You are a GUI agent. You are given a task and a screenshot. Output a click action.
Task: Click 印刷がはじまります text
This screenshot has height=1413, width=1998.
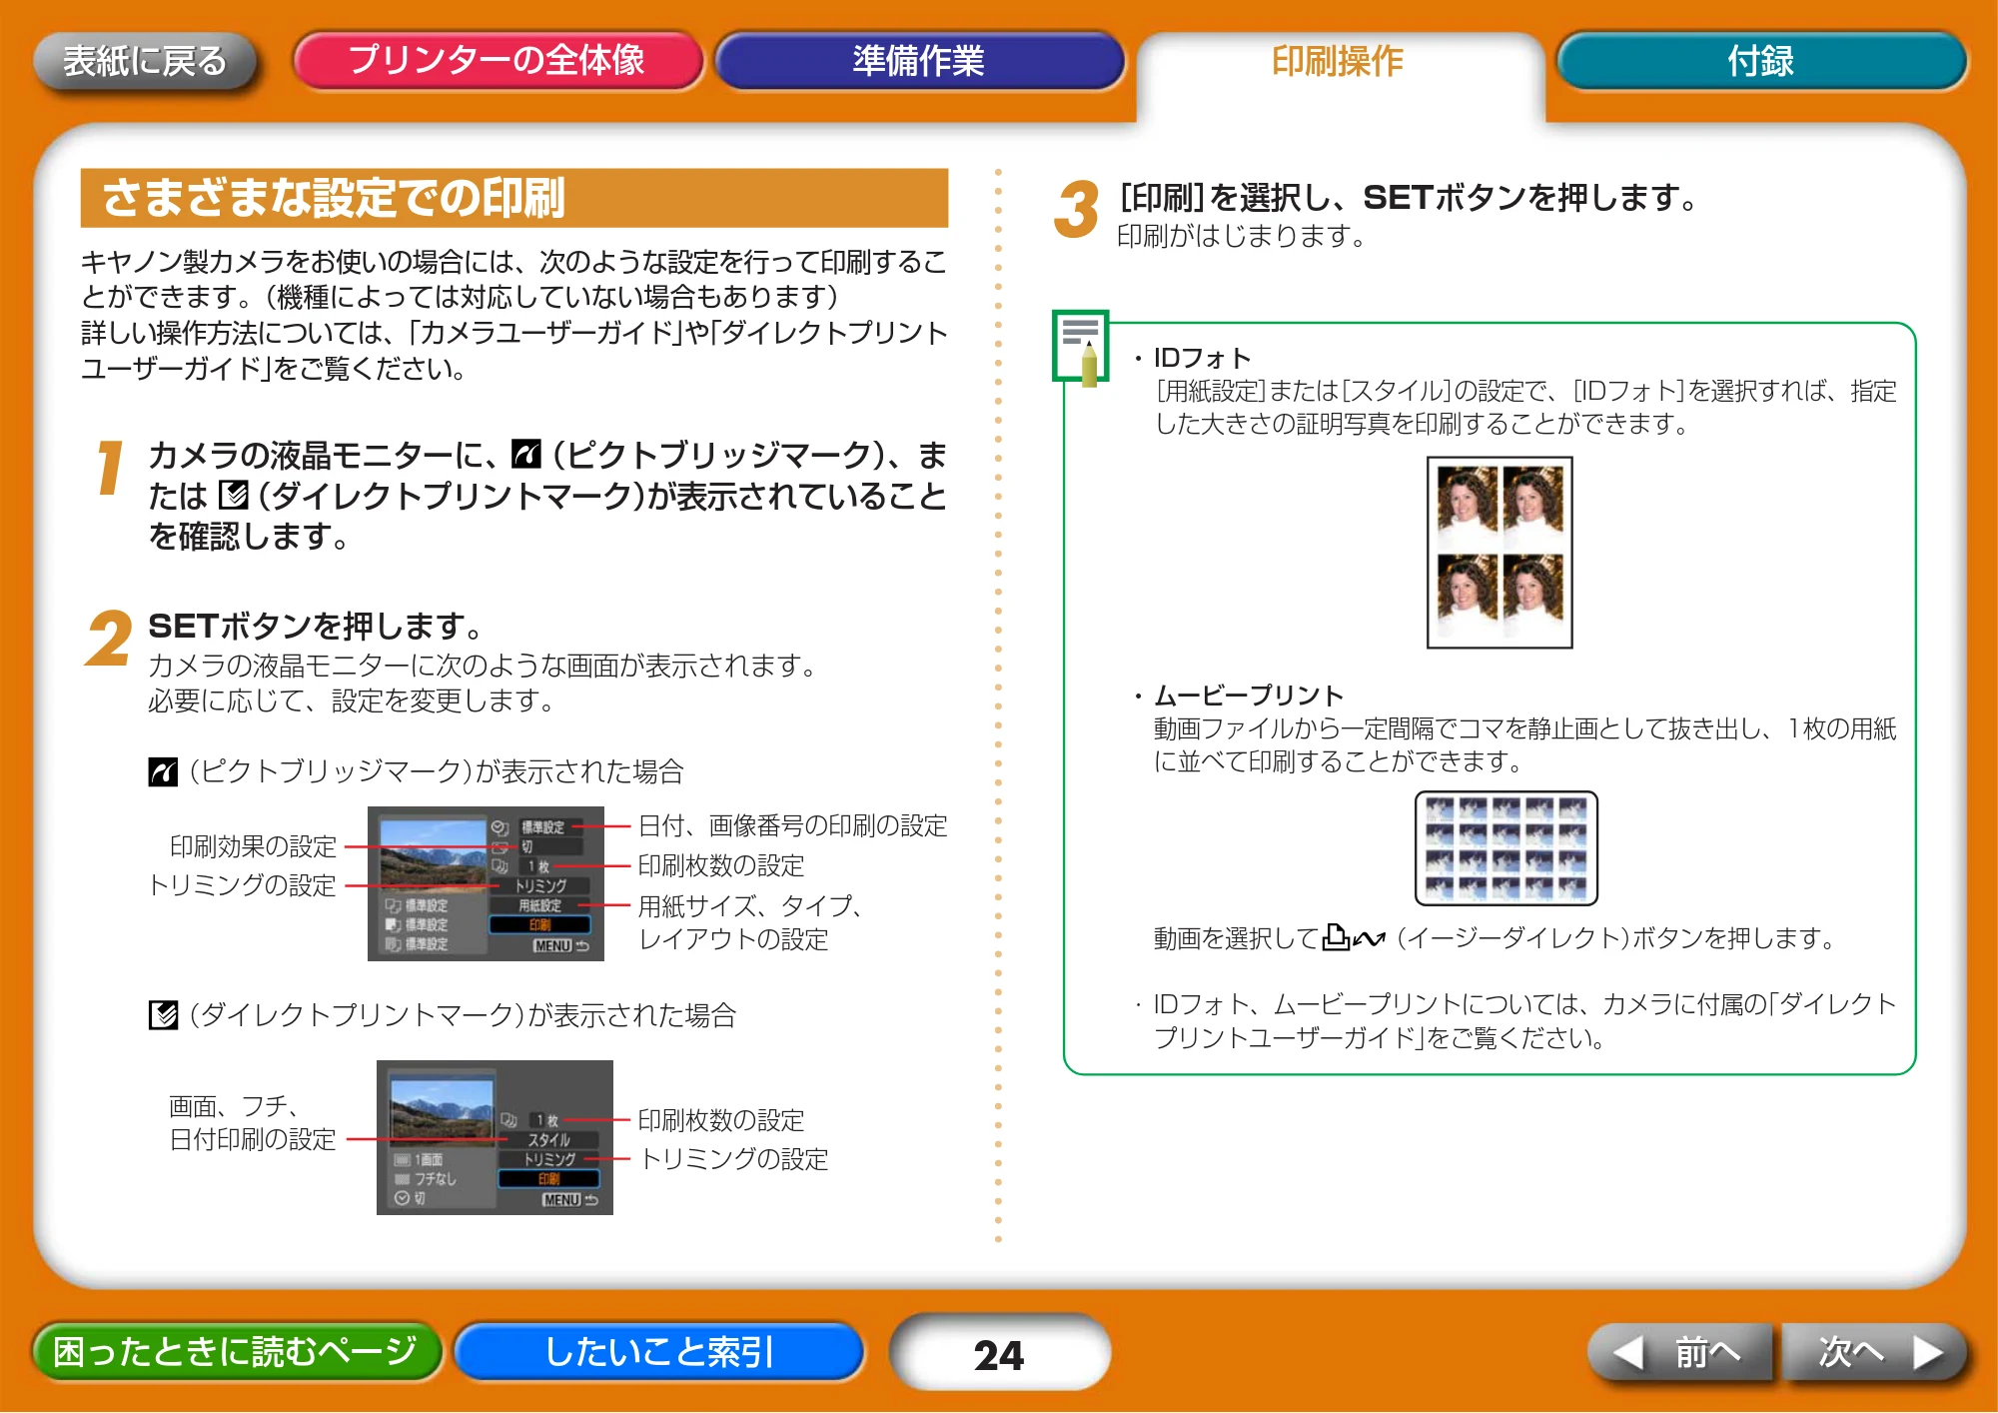coord(1241,236)
